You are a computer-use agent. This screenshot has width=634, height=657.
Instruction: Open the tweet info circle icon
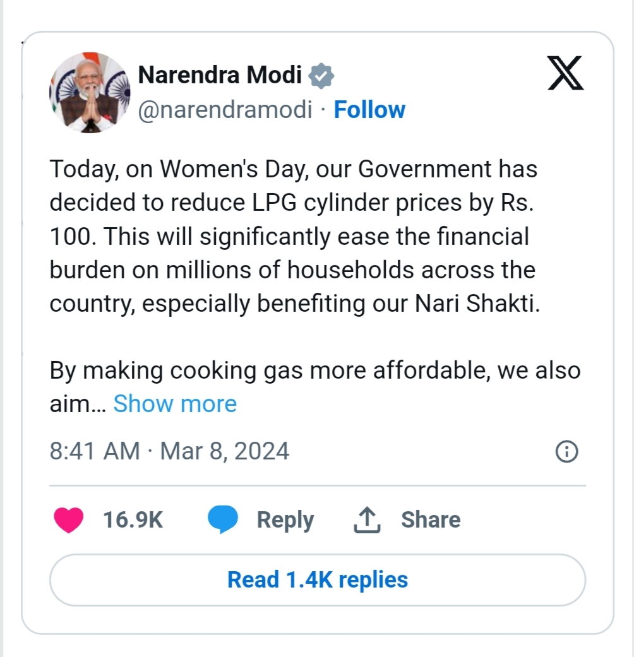click(566, 452)
